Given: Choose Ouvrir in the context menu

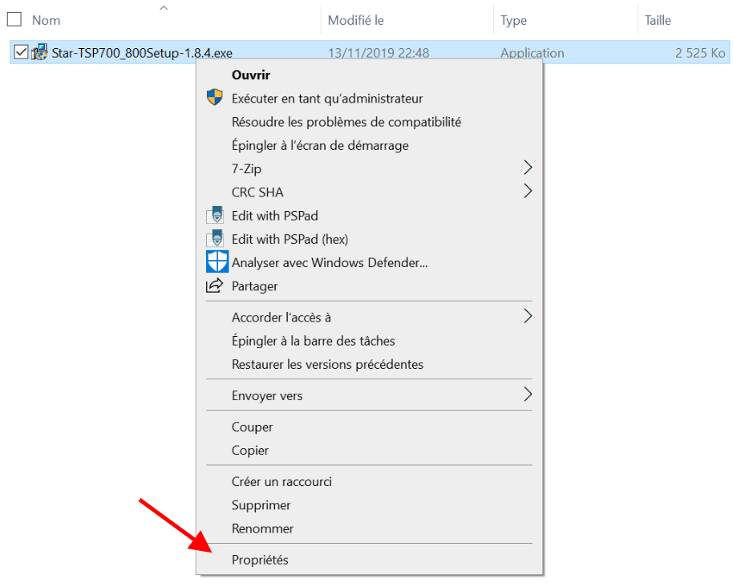Looking at the screenshot, I should point(251,75).
